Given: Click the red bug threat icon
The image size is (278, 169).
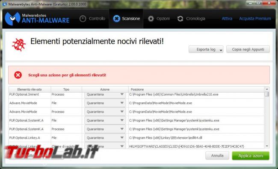Looking at the screenshot, I should click(19, 44).
